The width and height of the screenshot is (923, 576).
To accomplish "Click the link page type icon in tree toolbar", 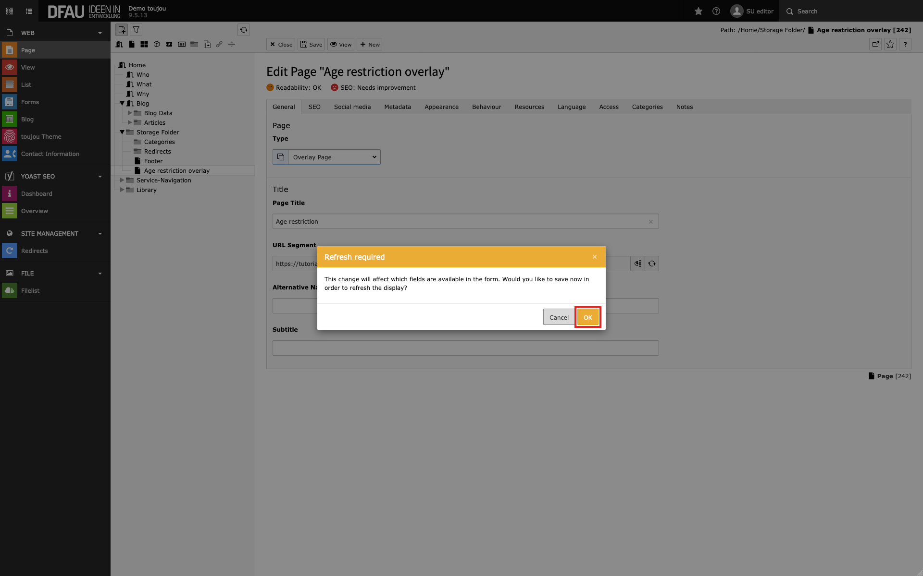I will click(219, 44).
